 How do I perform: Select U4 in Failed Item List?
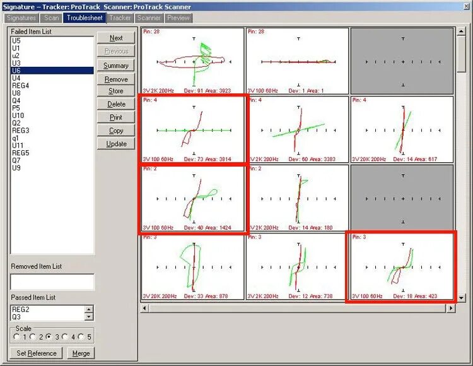click(x=52, y=78)
